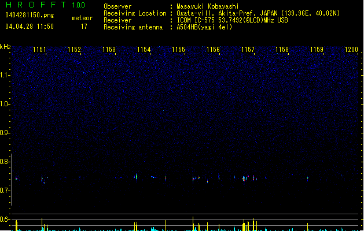This screenshot has width=364, height=231.
Task: Click the 1.0 kHz axis label
Action: (x=5, y=104)
